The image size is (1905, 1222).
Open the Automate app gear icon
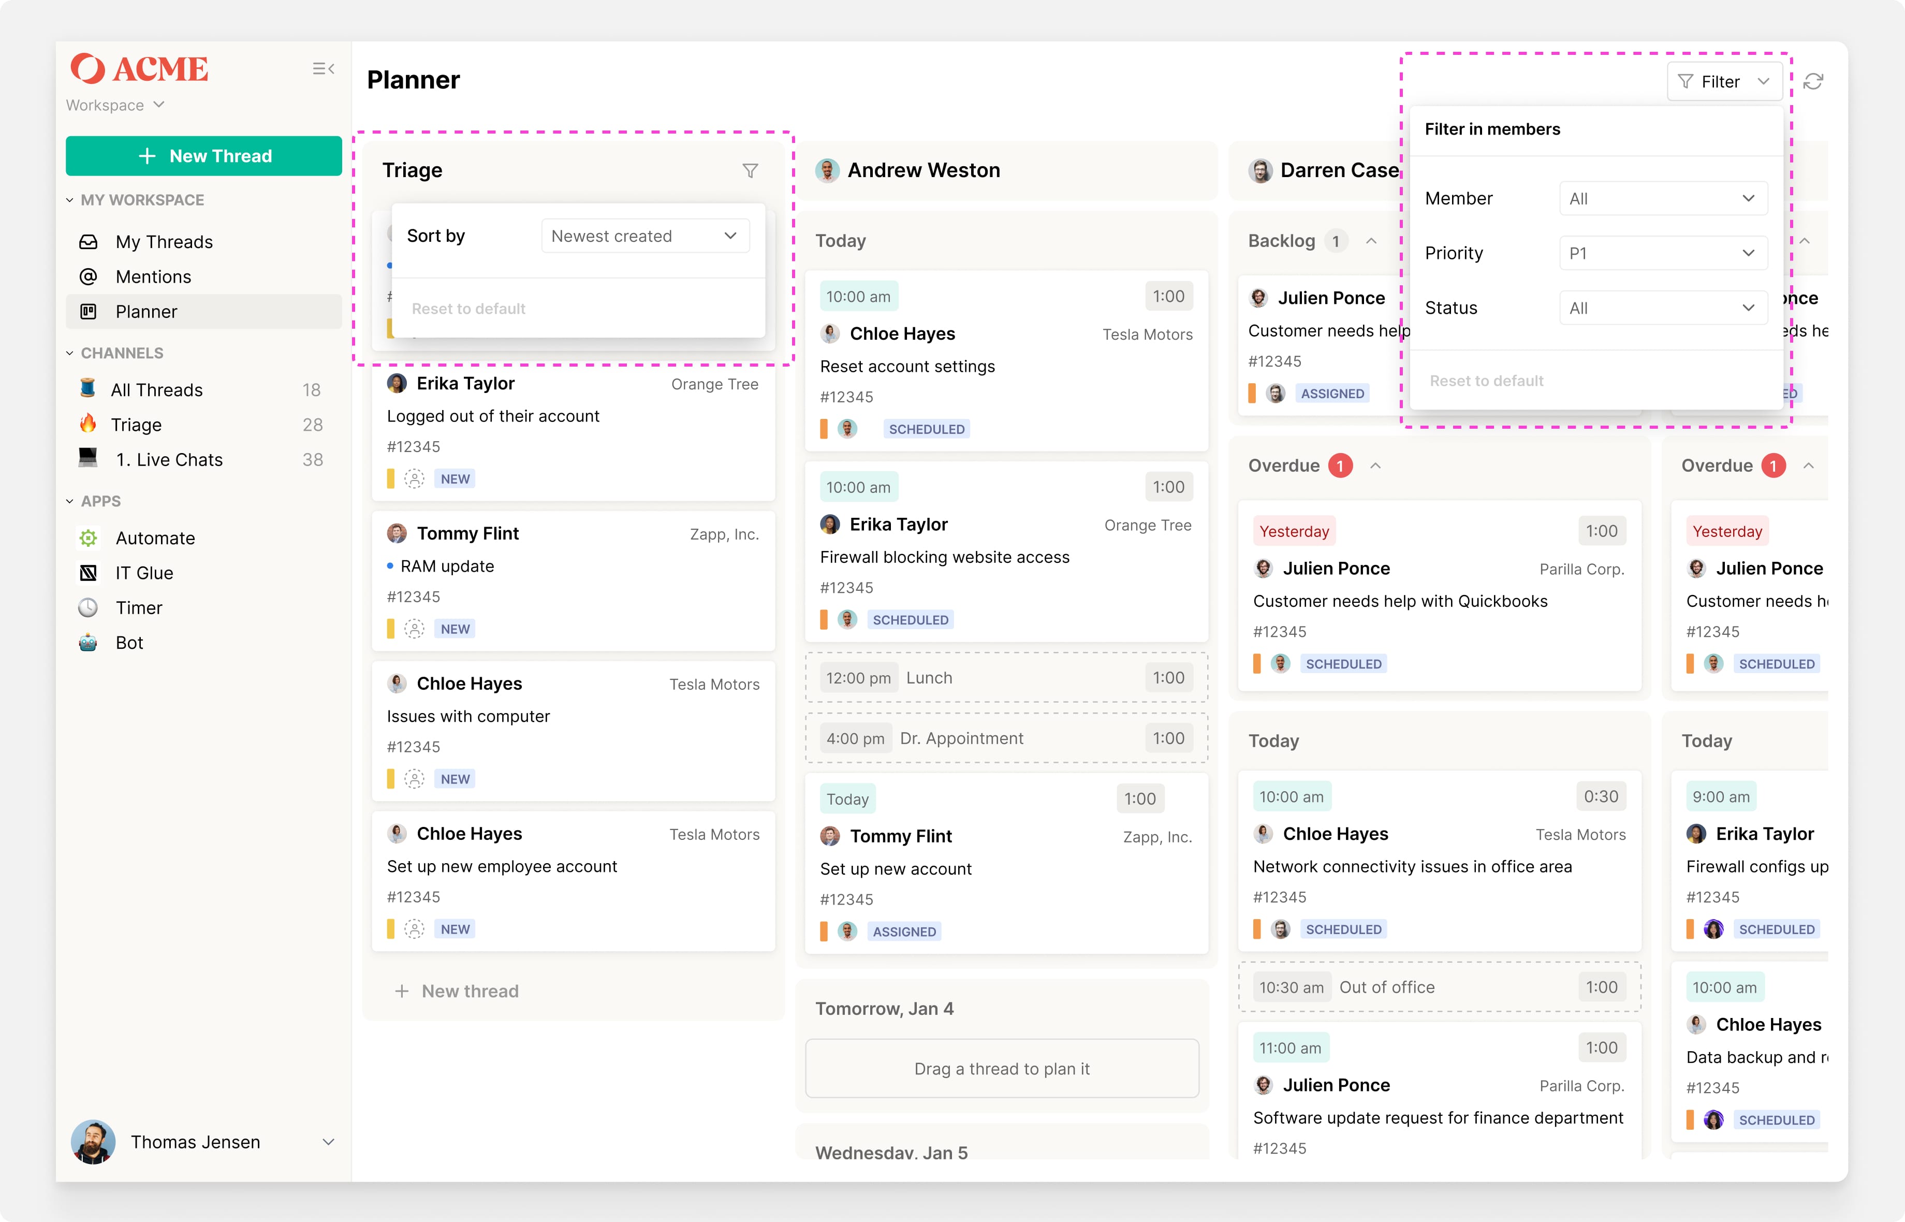88,538
